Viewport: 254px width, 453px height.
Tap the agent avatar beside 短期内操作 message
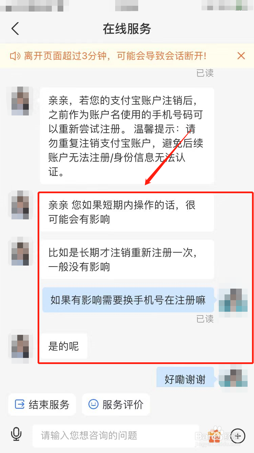21,205
